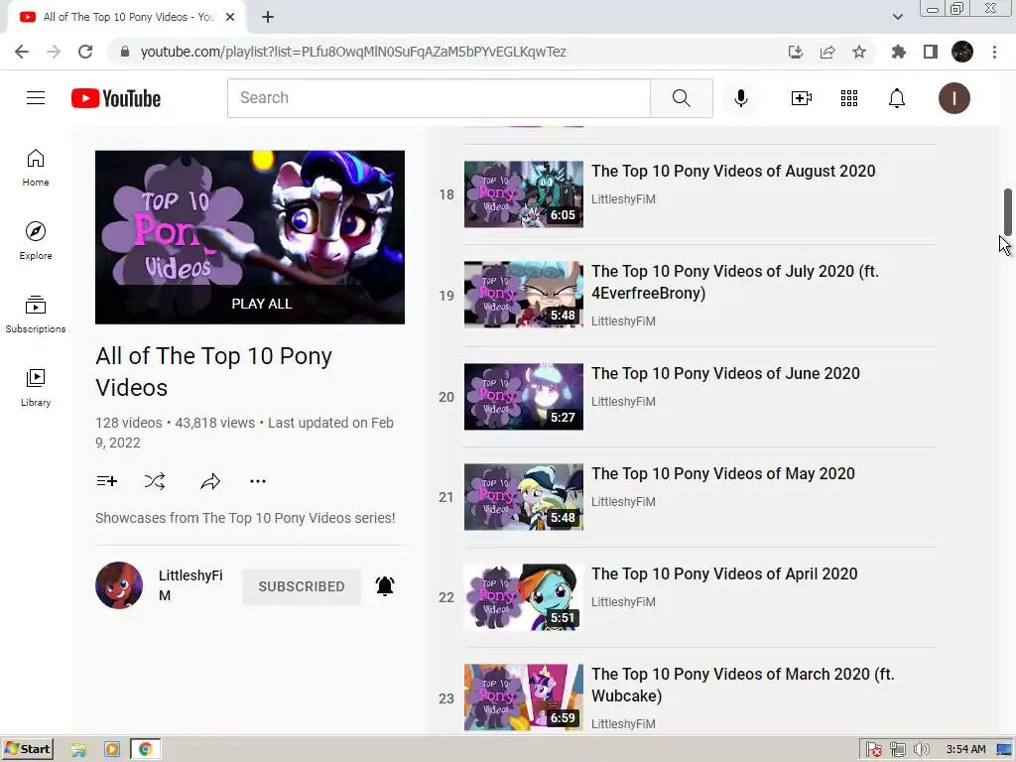Close the 'All of The Top 10 Pony Videos' tab

click(230, 17)
